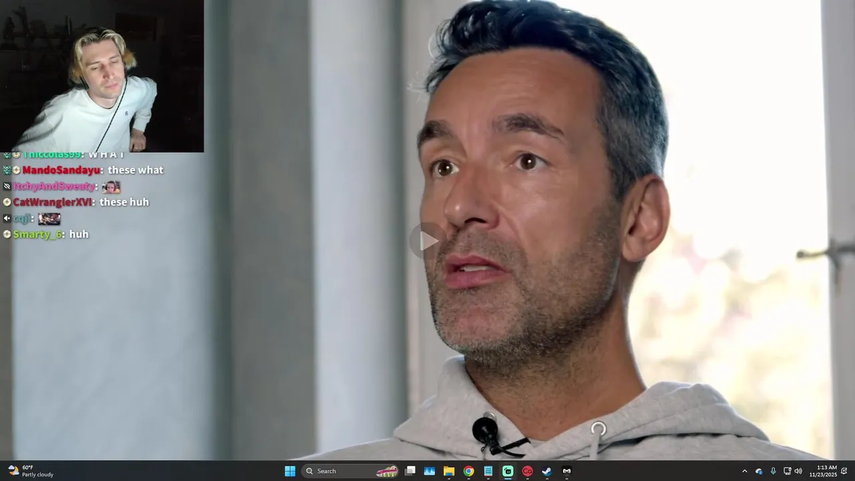Click the round badge beside CatWranglerXVI
This screenshot has height=481, width=855.
7,202
